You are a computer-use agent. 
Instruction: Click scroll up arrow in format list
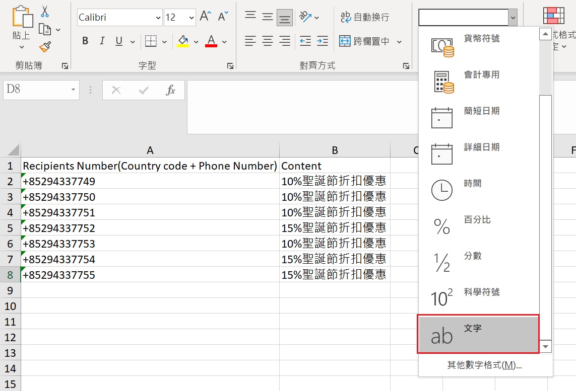(545, 34)
